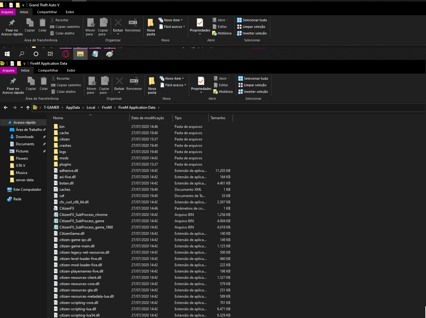Image resolution: width=426 pixels, height=318 pixels.
Task: Select adhesive.dll file
Action: (x=69, y=171)
